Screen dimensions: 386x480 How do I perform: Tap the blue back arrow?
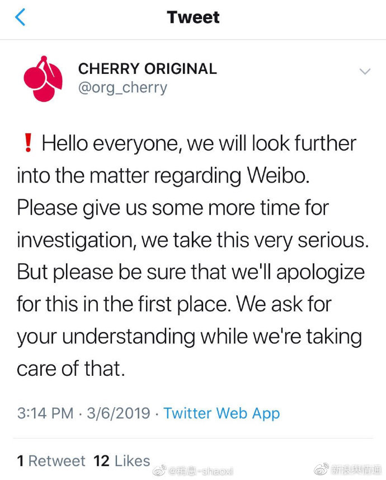[x=20, y=17]
